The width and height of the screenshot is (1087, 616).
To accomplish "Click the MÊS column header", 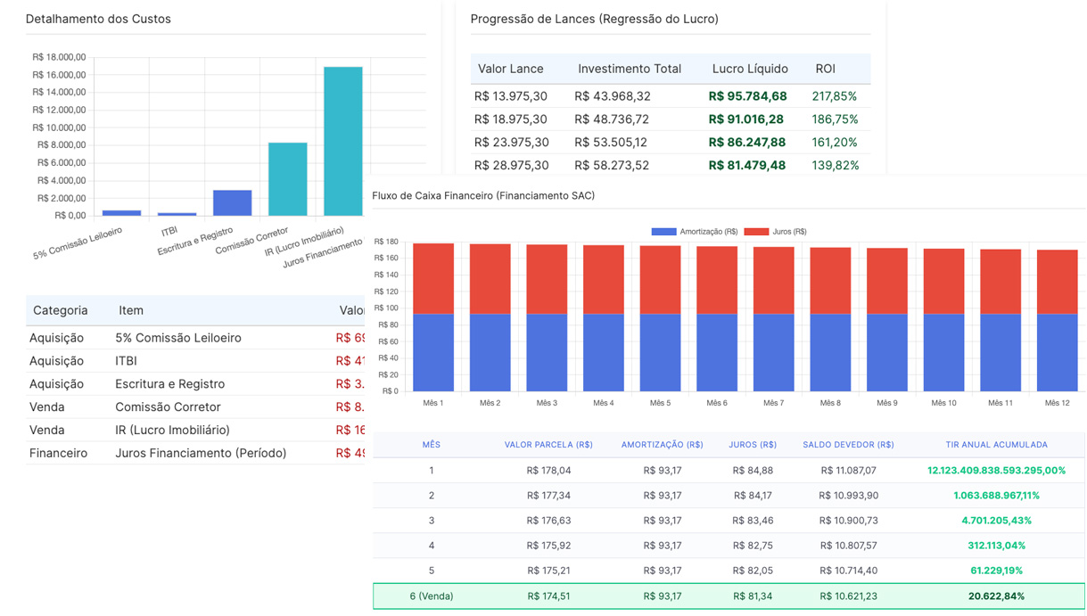I will pos(432,445).
